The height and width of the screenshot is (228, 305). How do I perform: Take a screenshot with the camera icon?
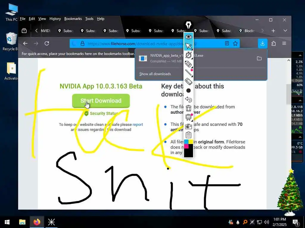[x=188, y=126]
